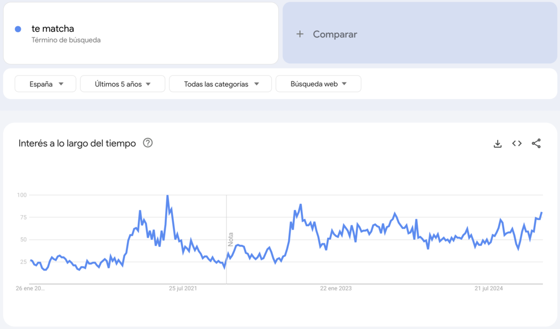Select the download icon in the chart toolbar
Image resolution: width=560 pixels, height=329 pixels.
(497, 143)
